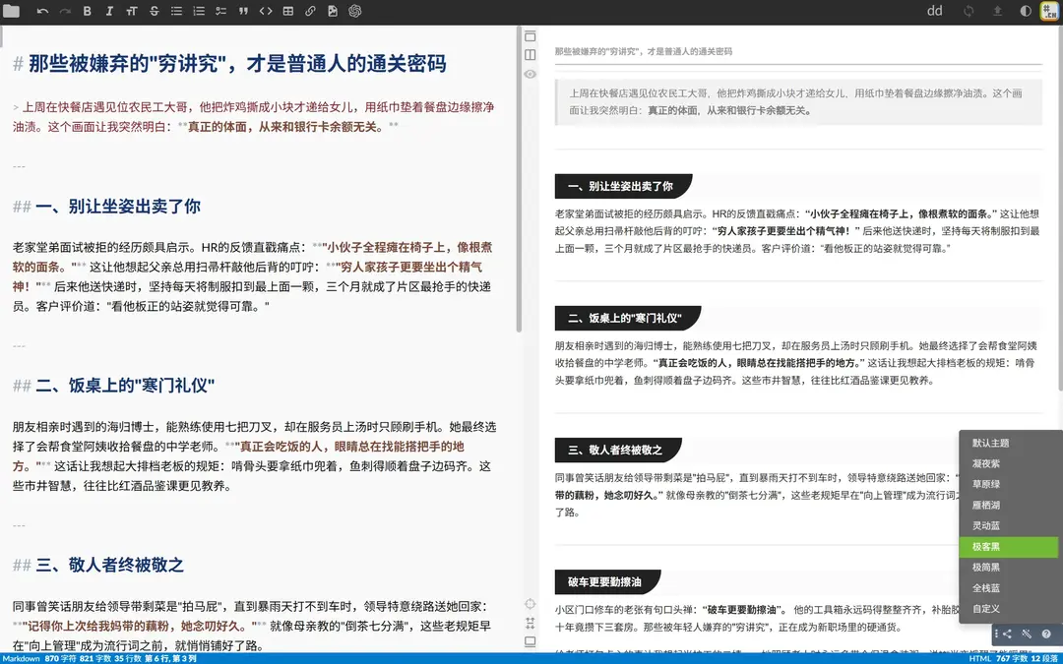Click the upload icon in the top bar
The height and width of the screenshot is (664, 1063).
tap(998, 11)
